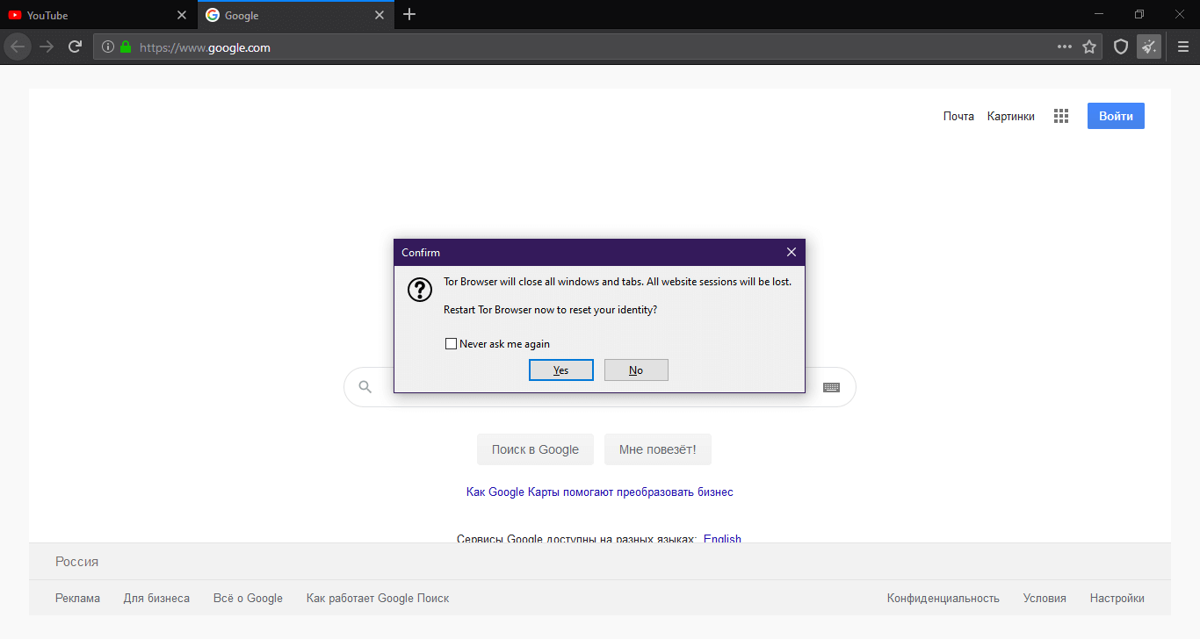Decline restart by clicking No
1200x639 pixels.
(636, 370)
